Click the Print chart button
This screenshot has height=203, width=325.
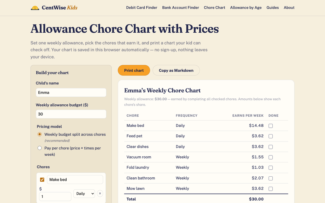[x=134, y=70]
